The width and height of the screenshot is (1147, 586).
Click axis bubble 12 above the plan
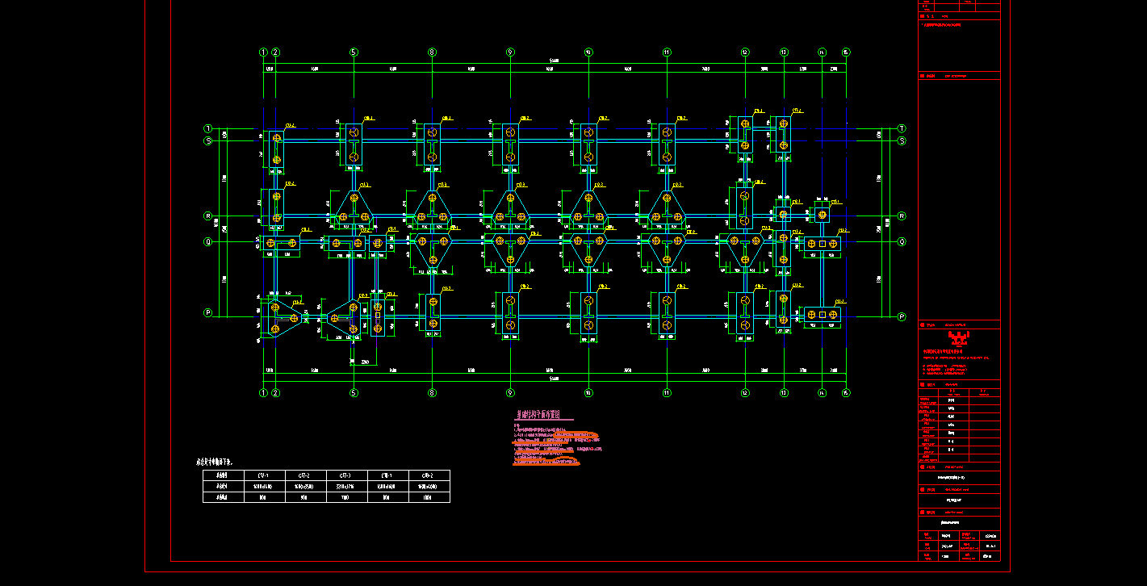pyautogui.click(x=745, y=52)
